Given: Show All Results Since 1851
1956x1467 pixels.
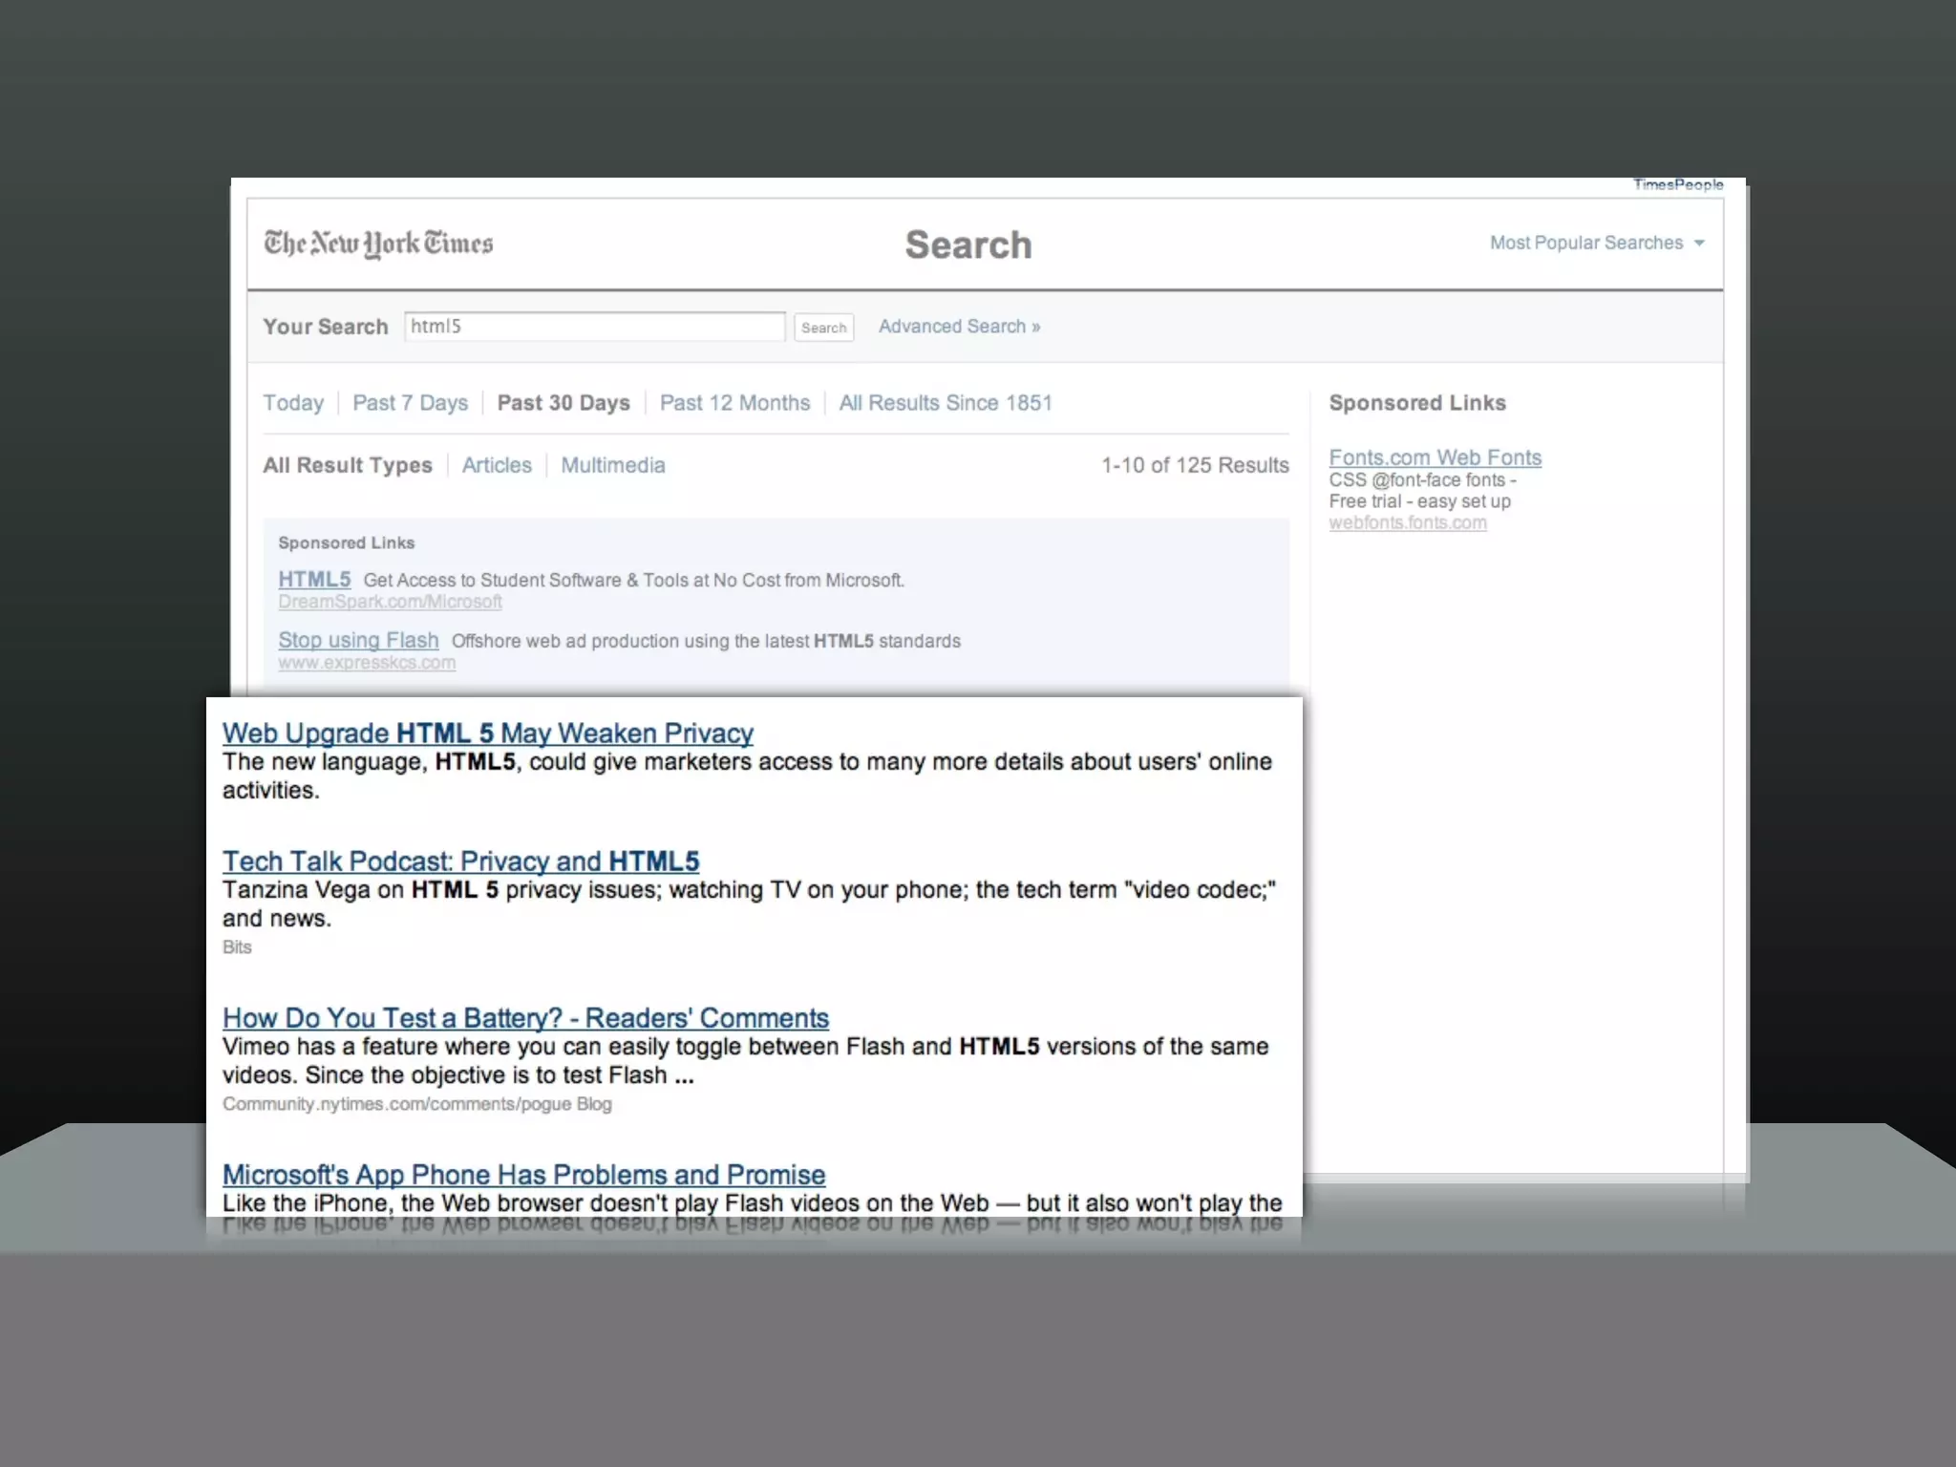Looking at the screenshot, I should tap(945, 403).
